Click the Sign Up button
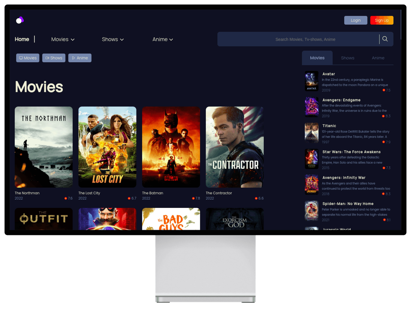Screen dimensions: 411x310 point(382,20)
